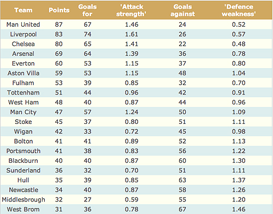Click Hull's 1.37 defence weakness value

pyautogui.click(x=239, y=180)
